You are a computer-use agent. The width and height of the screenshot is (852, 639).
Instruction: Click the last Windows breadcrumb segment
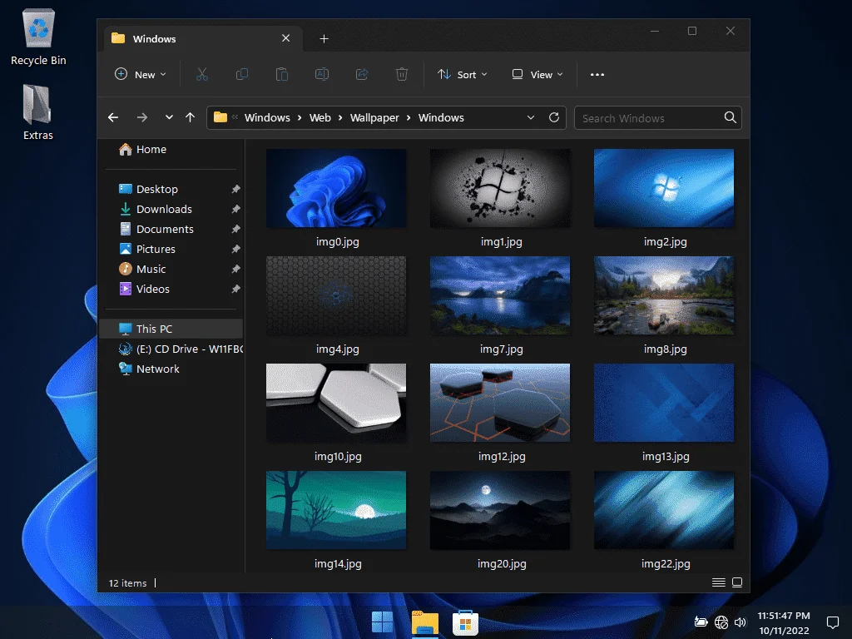[441, 118]
